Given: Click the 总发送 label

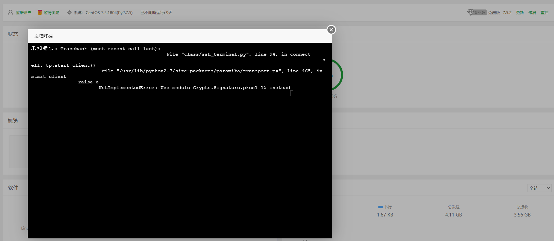Looking at the screenshot, I should coord(454,207).
